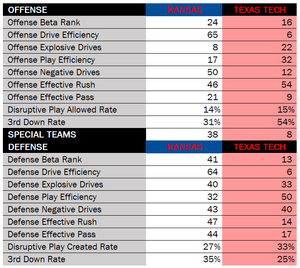Click Kansas's 35% defensive 3rd Down Rate
300x268 pixels.
click(x=210, y=259)
